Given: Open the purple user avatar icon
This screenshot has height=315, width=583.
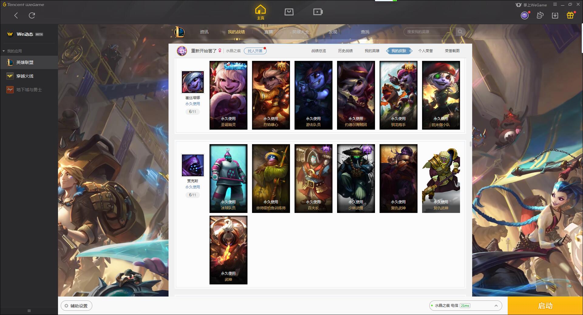Looking at the screenshot, I should (525, 15).
